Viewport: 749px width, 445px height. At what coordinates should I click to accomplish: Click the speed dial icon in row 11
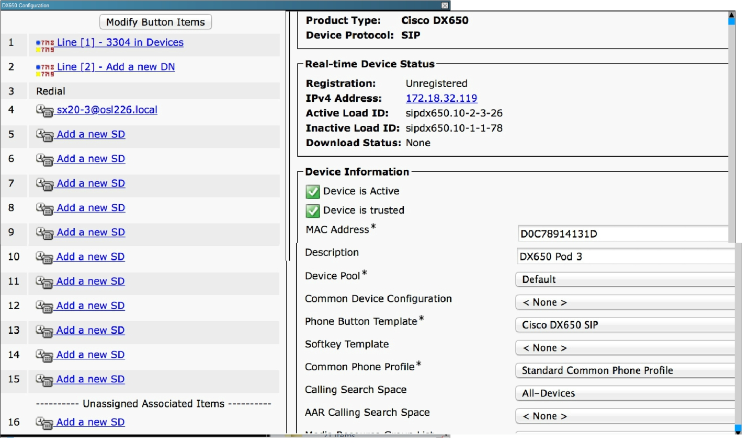(x=44, y=283)
